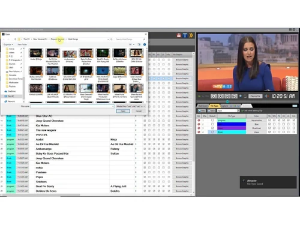Click Hindi Songs in the address breadcrumb
This screenshot has height=225, width=300.
pyautogui.click(x=73, y=39)
